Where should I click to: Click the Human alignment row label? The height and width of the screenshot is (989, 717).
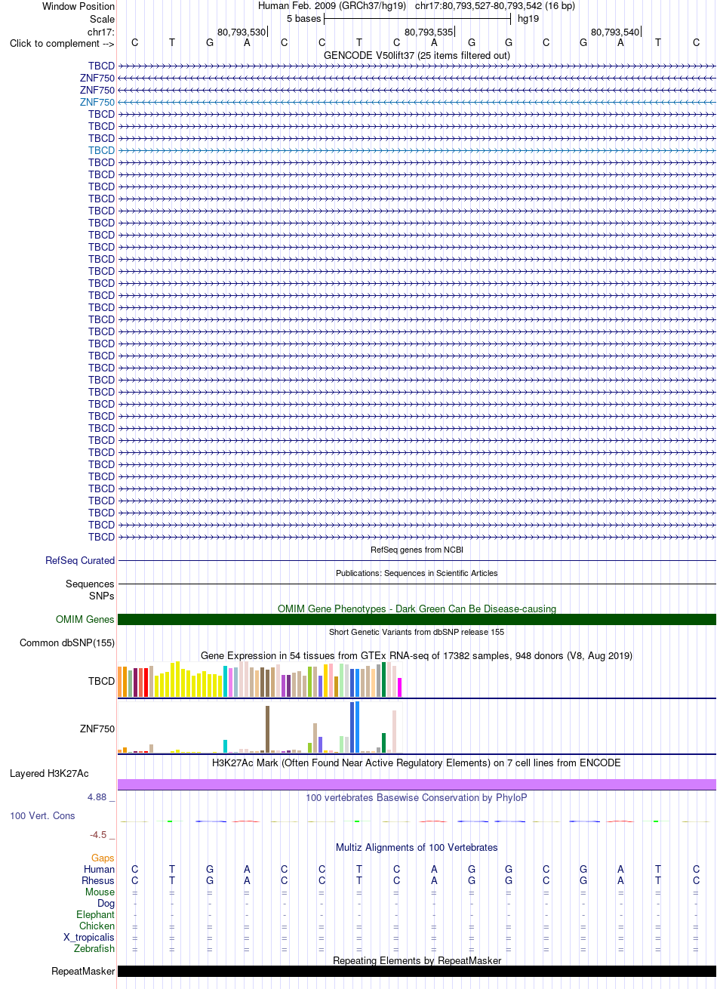100,870
